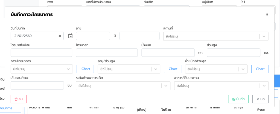Open the ระดับพัฒนาการเด็ก dropdown
Screen dimensions: 280x114
123,86
